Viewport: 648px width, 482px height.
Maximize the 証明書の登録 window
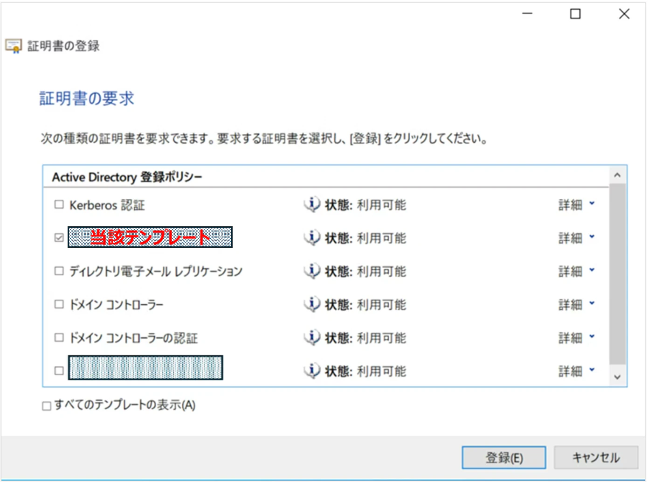576,14
